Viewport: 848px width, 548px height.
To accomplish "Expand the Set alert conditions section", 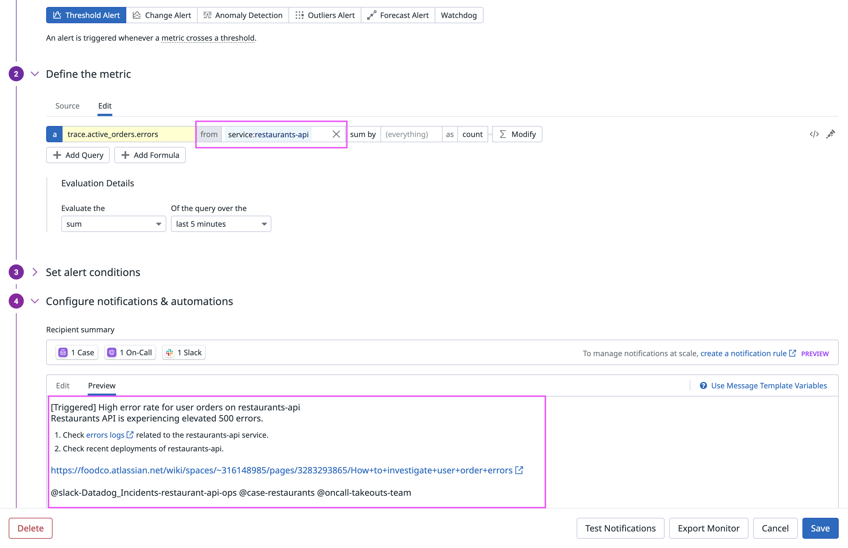I will [x=35, y=272].
